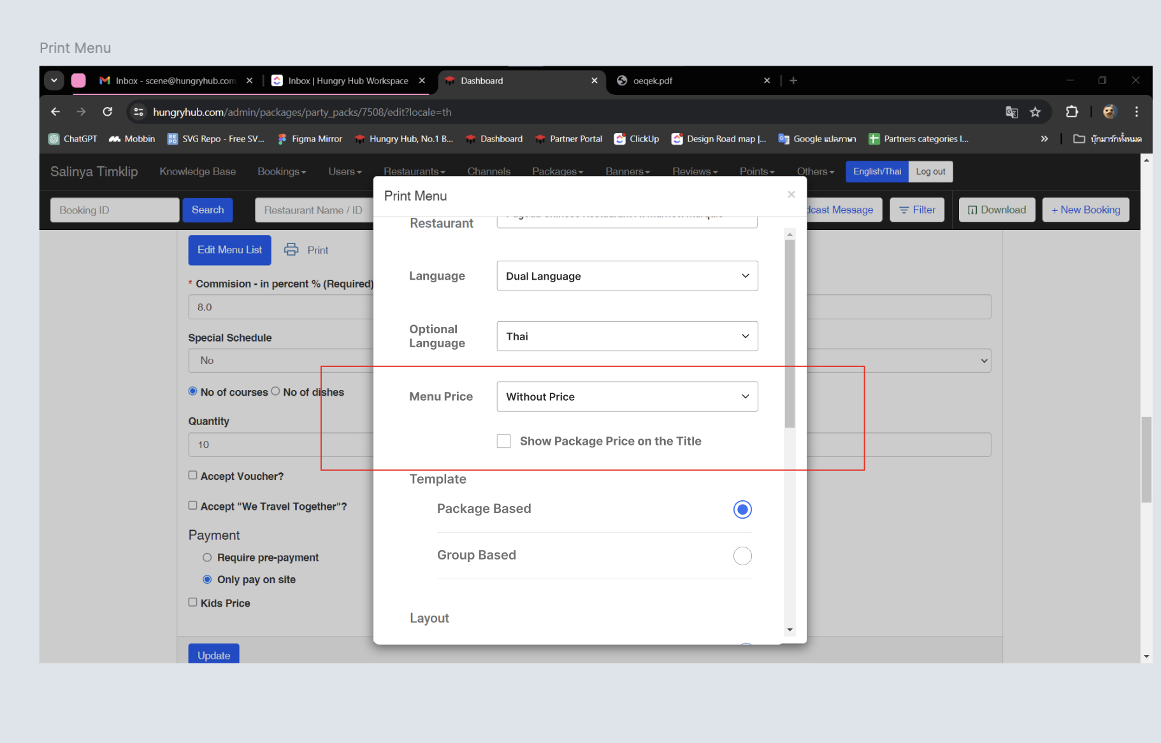Click the printer icon next to Print
The image size is (1161, 743).
(x=291, y=250)
